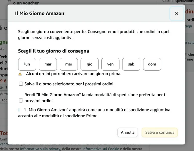Select "sab" delivery day

[x=131, y=64]
